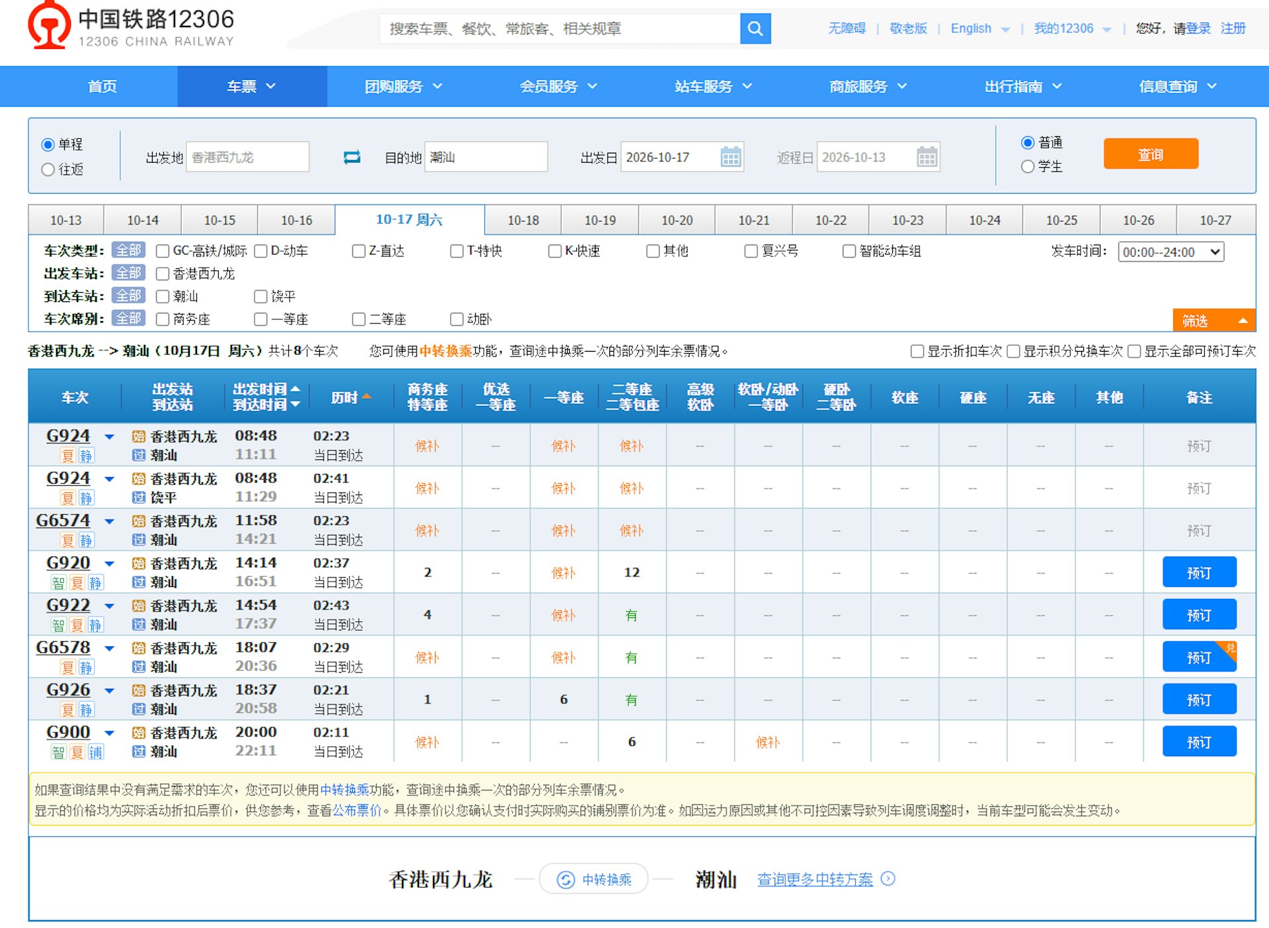Click the 中转换乘 link in the yellow notice
Image resolution: width=1269 pixels, height=928 pixels.
point(344,790)
